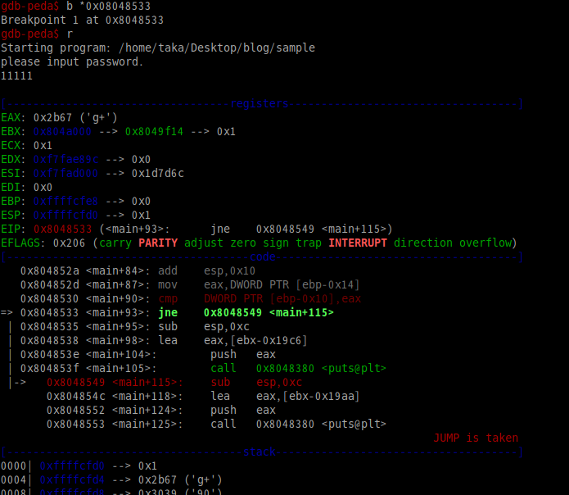Click the 'overflow' flag in EFLAGS
Image resolution: width=569 pixels, height=495 pixels.
click(485, 243)
